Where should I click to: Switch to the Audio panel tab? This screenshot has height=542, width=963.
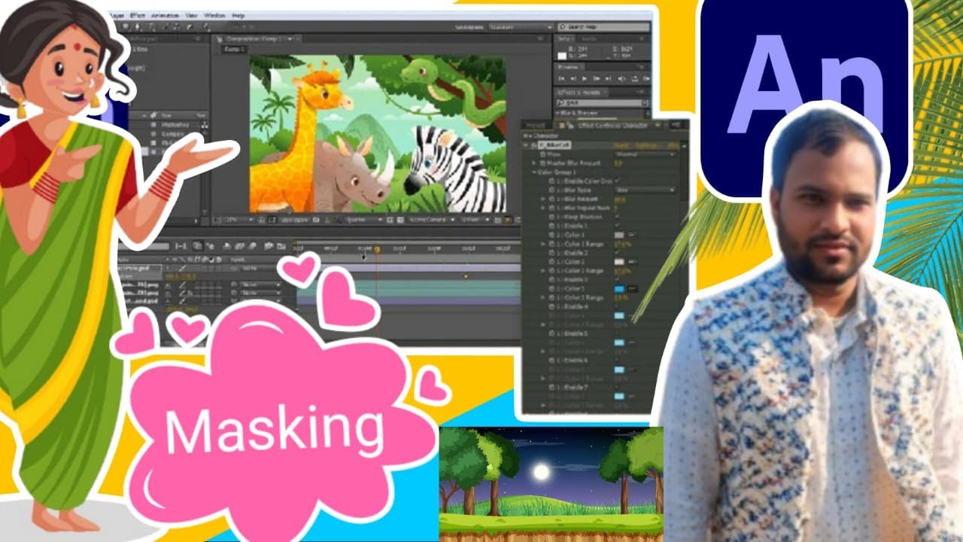[x=588, y=38]
